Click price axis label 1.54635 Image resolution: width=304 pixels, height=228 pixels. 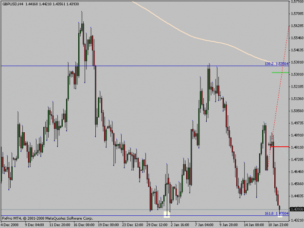pos(297,50)
